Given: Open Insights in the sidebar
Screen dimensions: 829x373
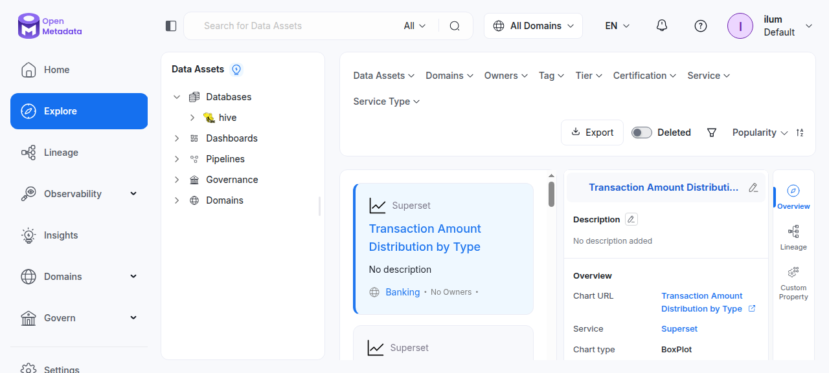Looking at the screenshot, I should 79,235.
